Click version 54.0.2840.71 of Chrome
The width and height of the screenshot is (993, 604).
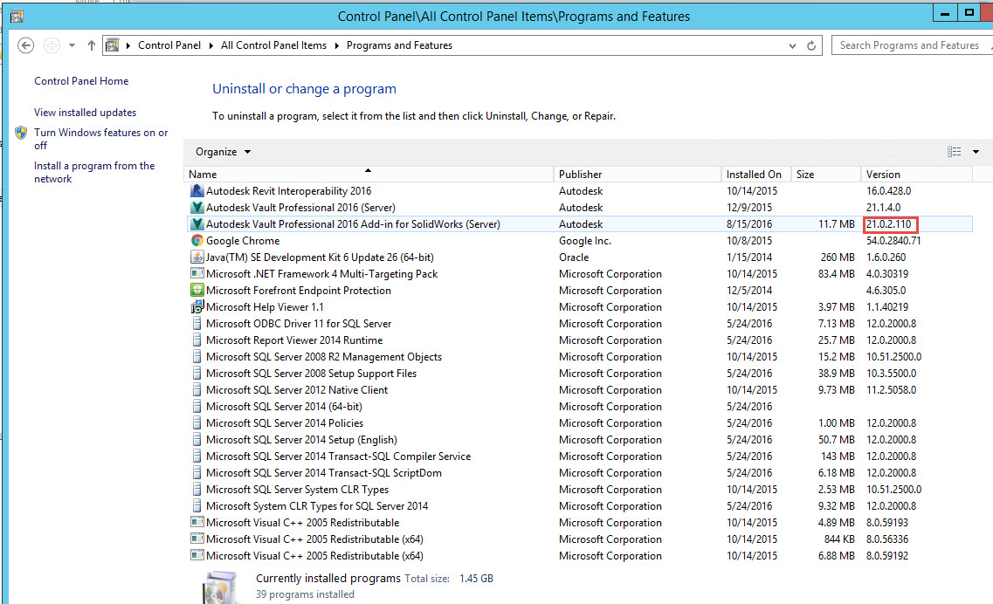pyautogui.click(x=893, y=241)
